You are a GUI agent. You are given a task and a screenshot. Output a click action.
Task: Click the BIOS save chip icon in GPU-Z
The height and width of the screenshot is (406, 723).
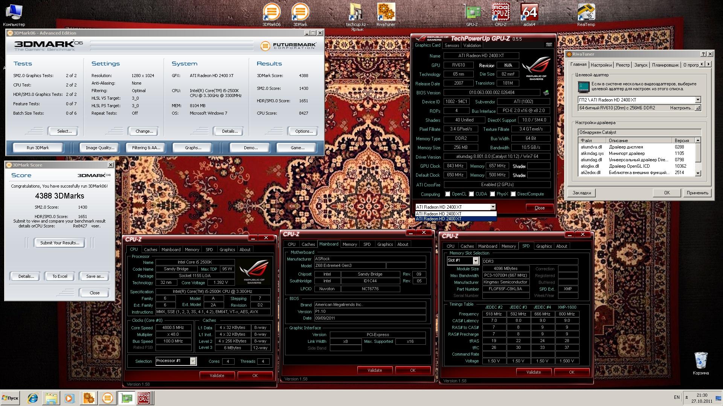pos(546,92)
